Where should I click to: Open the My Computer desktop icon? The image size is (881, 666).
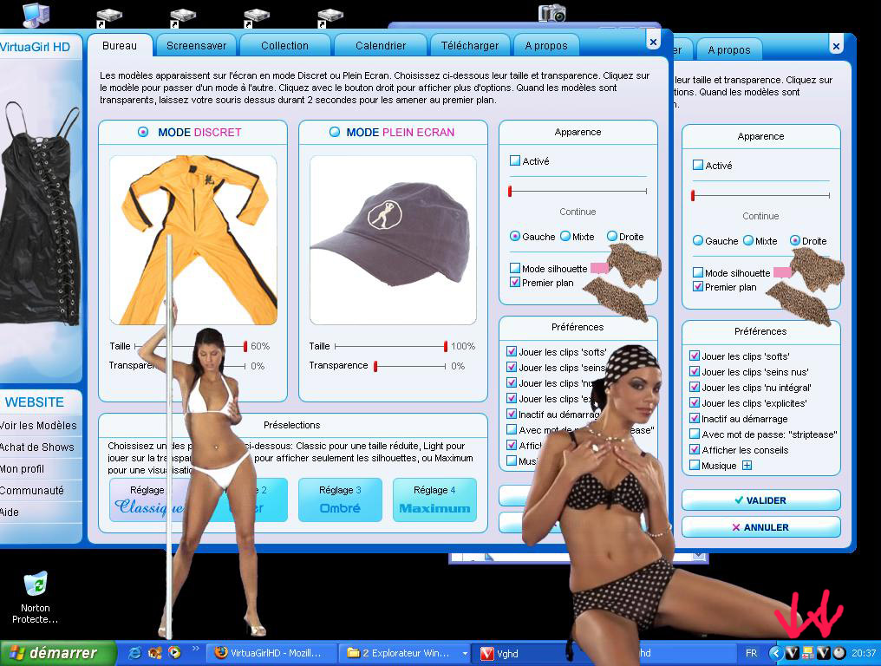tap(36, 14)
